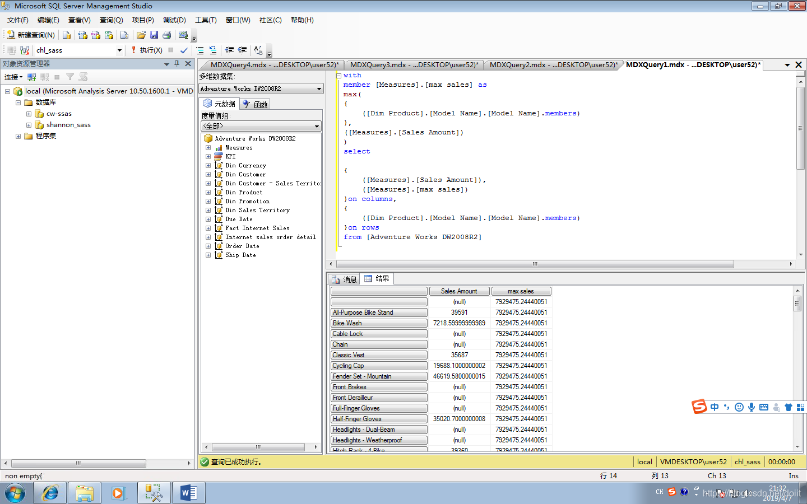Decrease the line indent
This screenshot has width=807, height=504.
229,50
